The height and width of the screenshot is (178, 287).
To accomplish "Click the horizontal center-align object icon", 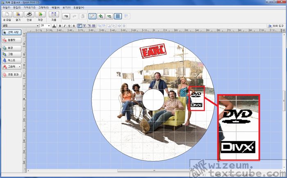I will [119, 26].
